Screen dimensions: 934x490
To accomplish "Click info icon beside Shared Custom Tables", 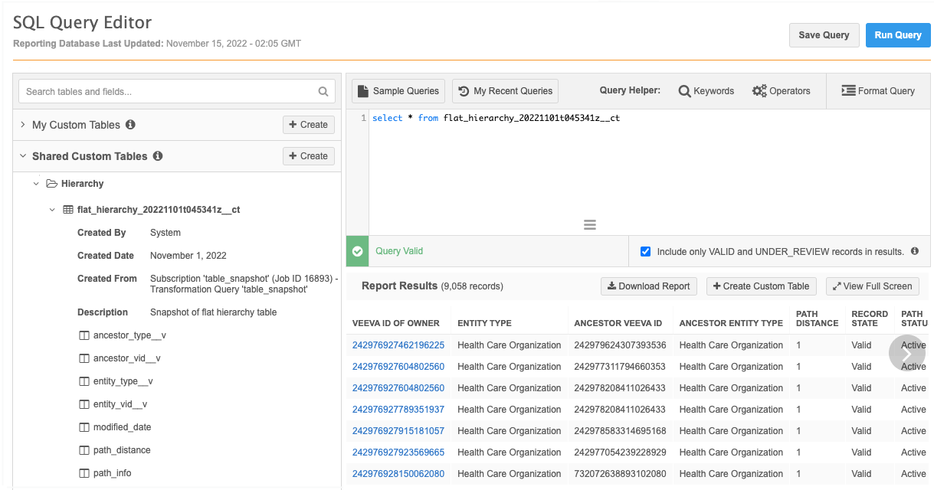I will pos(158,156).
